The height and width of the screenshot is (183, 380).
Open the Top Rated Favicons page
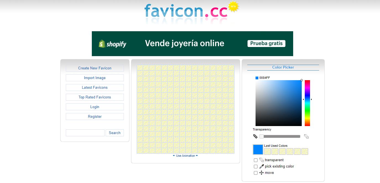pos(95,97)
